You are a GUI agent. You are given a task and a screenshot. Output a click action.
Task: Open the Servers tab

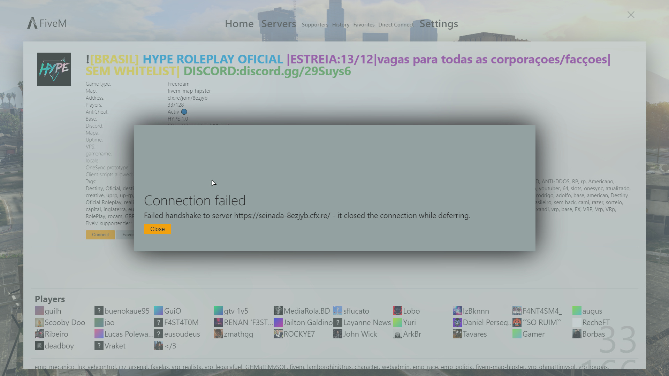tap(279, 24)
